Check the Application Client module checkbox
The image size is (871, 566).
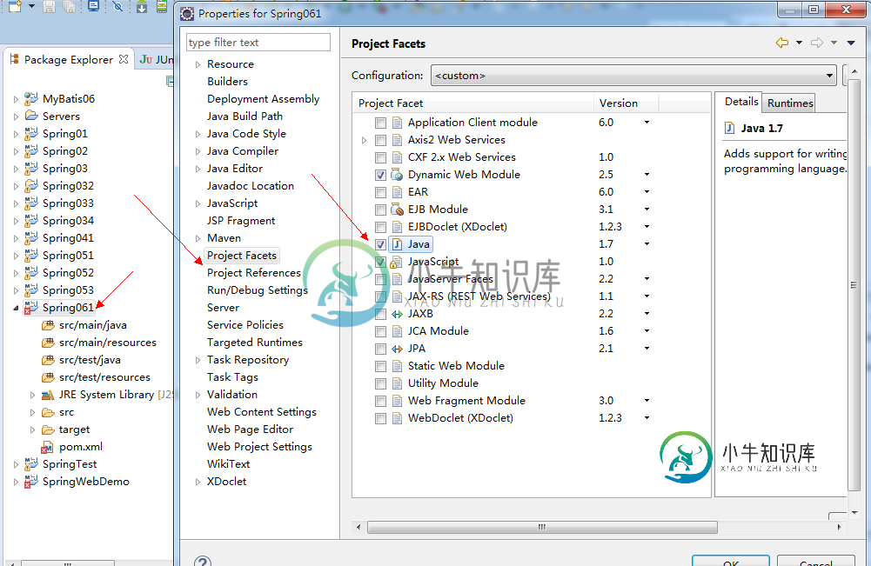[x=380, y=123]
